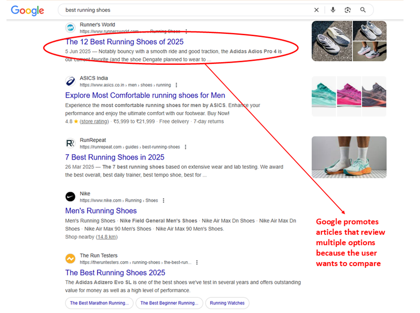This screenshot has height=313, width=420.
Task: Click the '14.8 km' shop nearby link
Action: [106, 237]
